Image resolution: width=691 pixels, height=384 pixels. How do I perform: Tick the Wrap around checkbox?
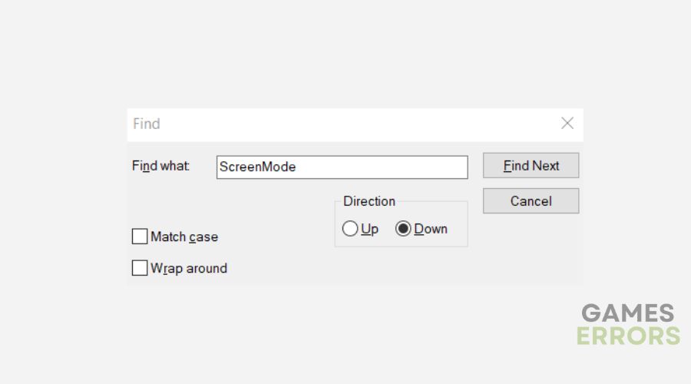pyautogui.click(x=140, y=269)
